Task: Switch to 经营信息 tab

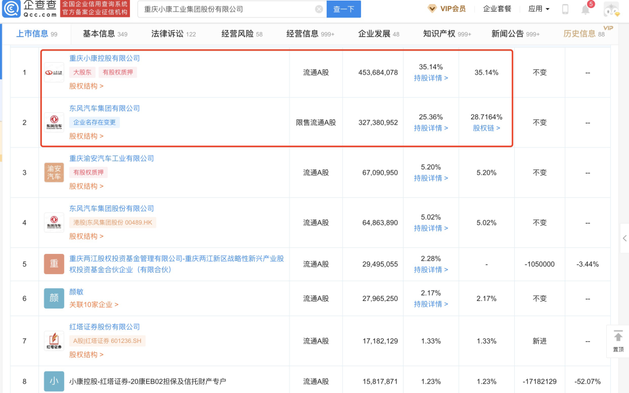Action: click(x=310, y=34)
